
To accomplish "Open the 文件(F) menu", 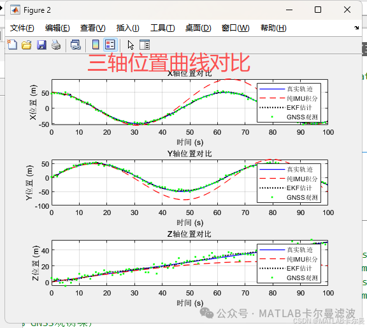I will tap(22, 28).
